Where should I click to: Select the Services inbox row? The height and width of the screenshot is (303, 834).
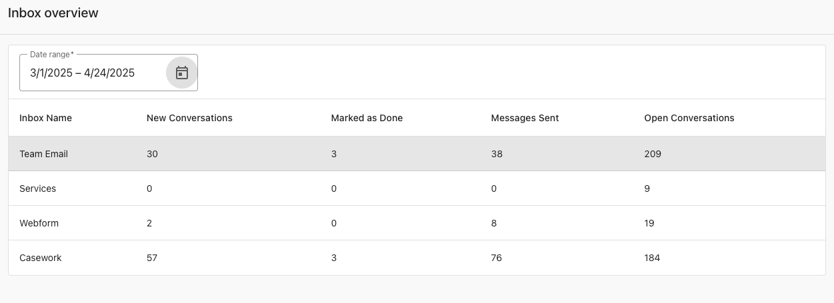[38, 188]
